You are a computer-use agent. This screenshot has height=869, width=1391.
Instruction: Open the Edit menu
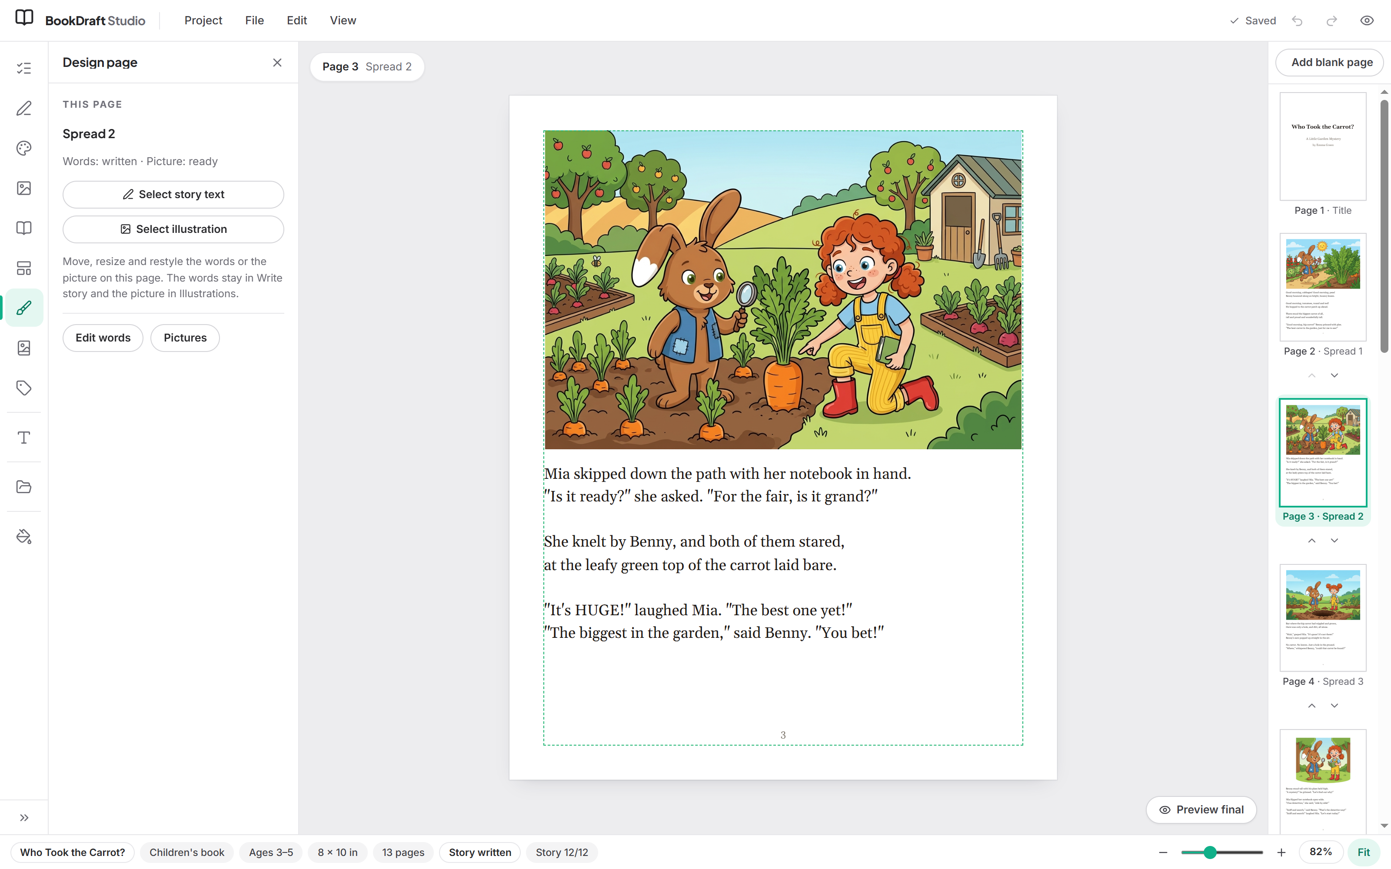(x=296, y=21)
